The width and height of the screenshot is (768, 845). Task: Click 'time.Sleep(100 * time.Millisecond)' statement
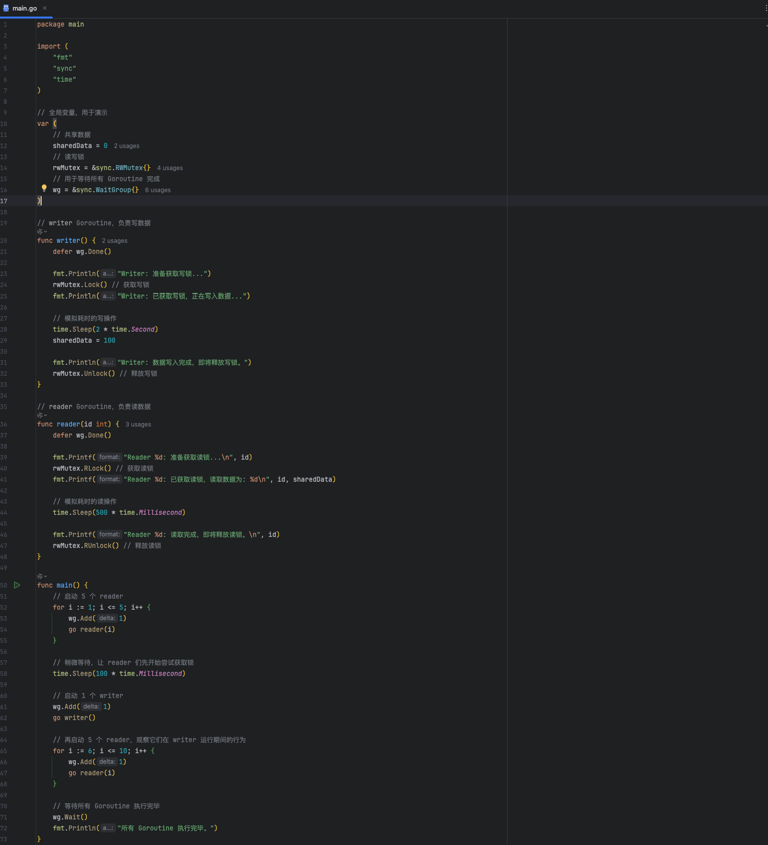[x=119, y=674]
